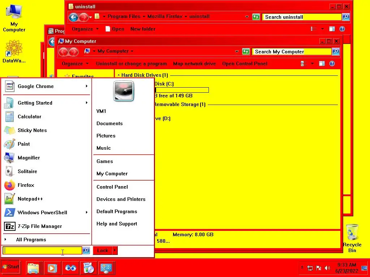This screenshot has height=277, width=370.
Task: Open view options dropdown in My Computer window
Action: point(312,63)
